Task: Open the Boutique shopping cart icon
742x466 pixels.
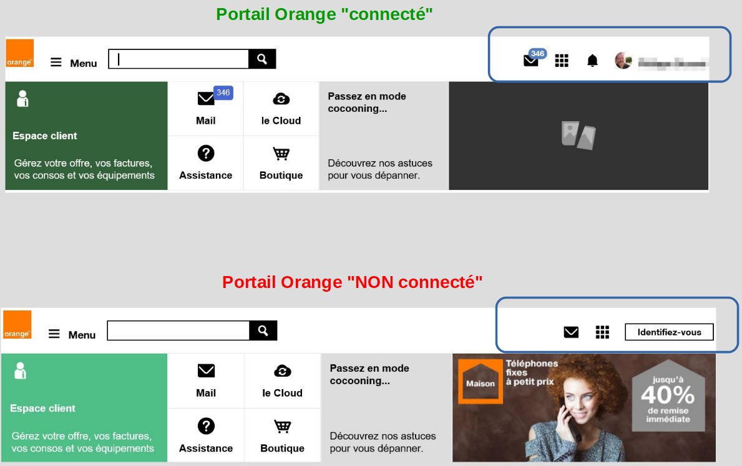Action: (281, 154)
